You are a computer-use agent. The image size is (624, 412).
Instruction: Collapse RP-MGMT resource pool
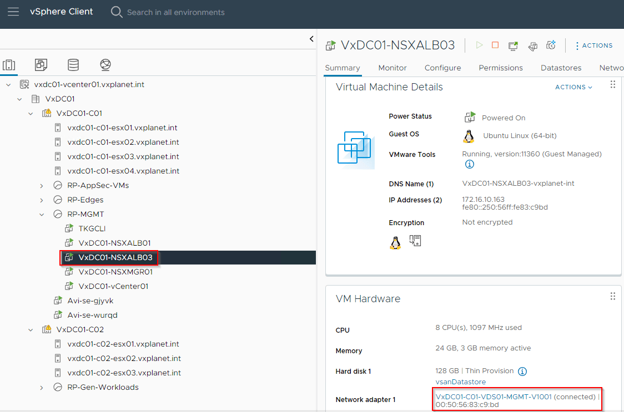42,215
